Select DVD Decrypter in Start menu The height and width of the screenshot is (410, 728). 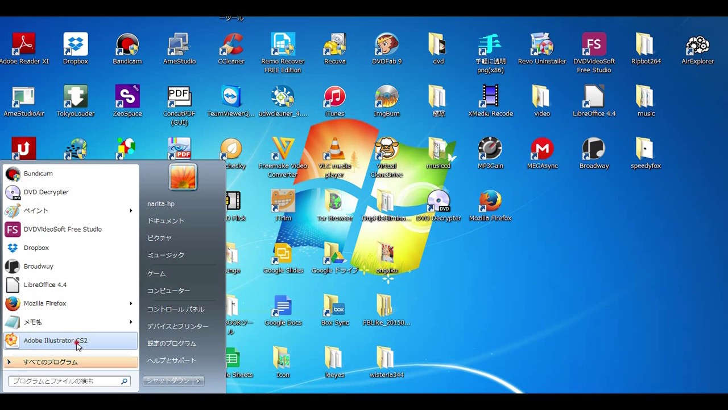tap(71, 192)
